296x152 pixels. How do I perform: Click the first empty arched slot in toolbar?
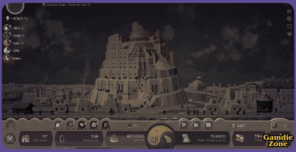tap(11, 125)
